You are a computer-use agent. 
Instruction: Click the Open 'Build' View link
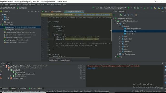(89, 15)
